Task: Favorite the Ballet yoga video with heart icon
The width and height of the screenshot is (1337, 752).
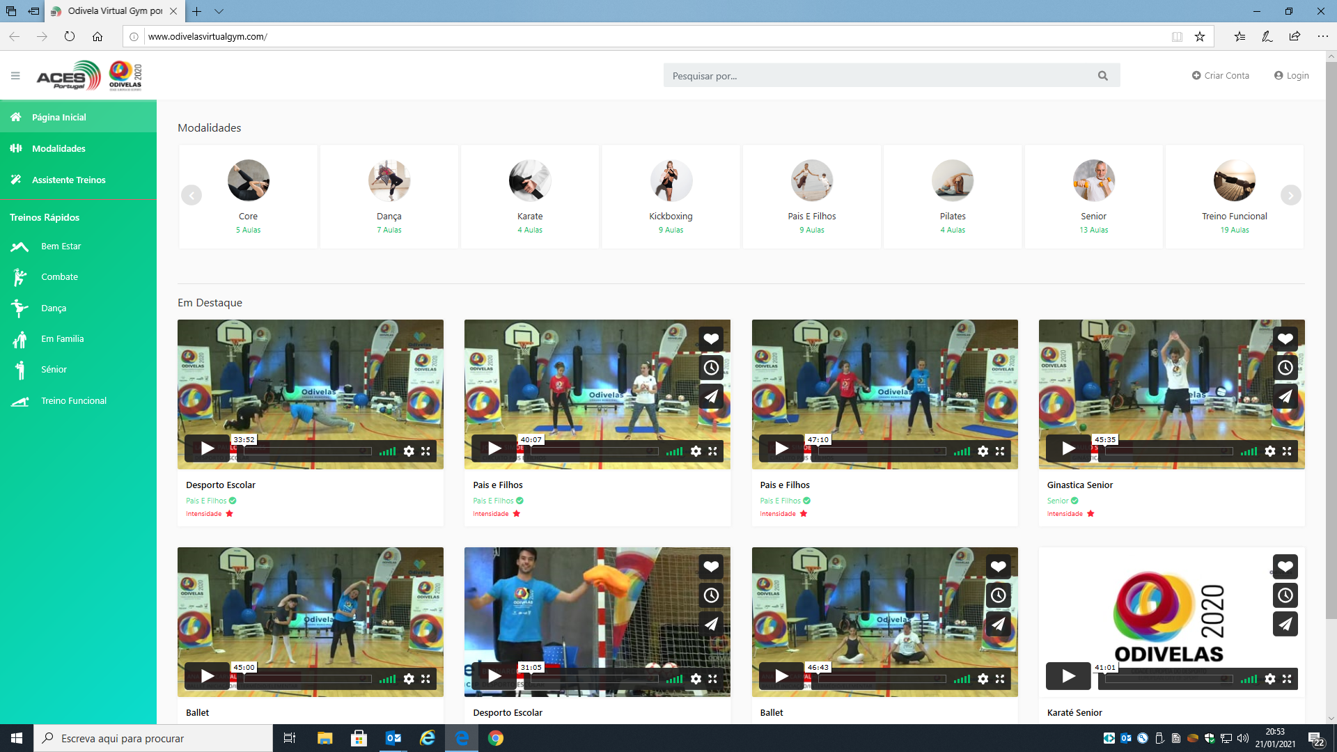Action: click(x=998, y=567)
